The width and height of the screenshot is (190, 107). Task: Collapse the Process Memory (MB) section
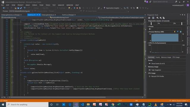tap(148, 32)
